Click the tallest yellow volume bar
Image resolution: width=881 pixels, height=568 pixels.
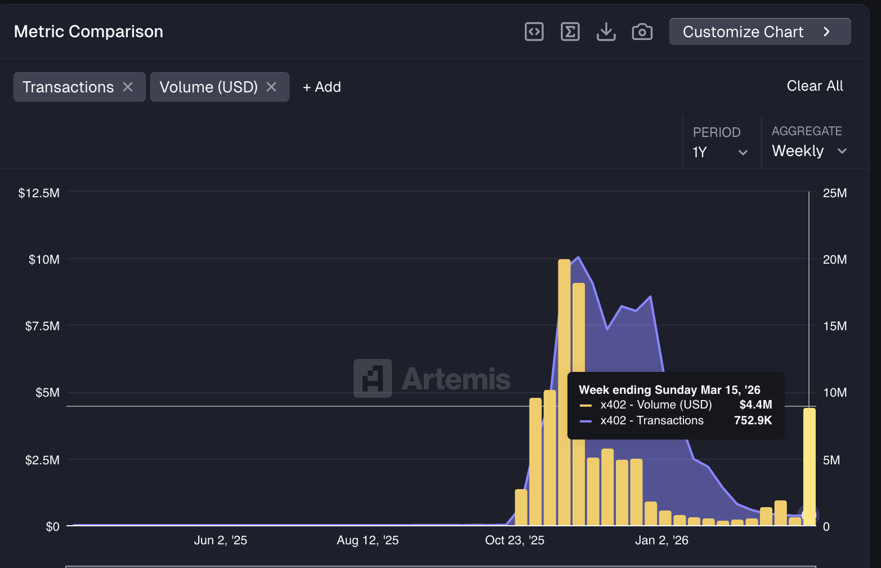click(564, 392)
